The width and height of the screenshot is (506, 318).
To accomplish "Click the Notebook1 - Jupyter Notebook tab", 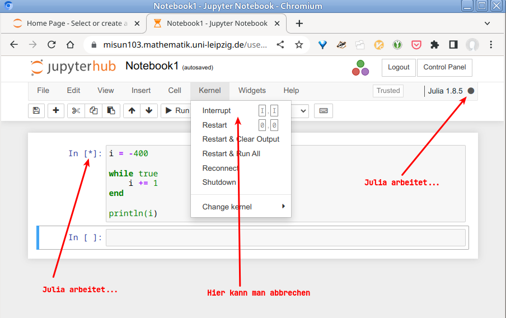I will tap(217, 24).
